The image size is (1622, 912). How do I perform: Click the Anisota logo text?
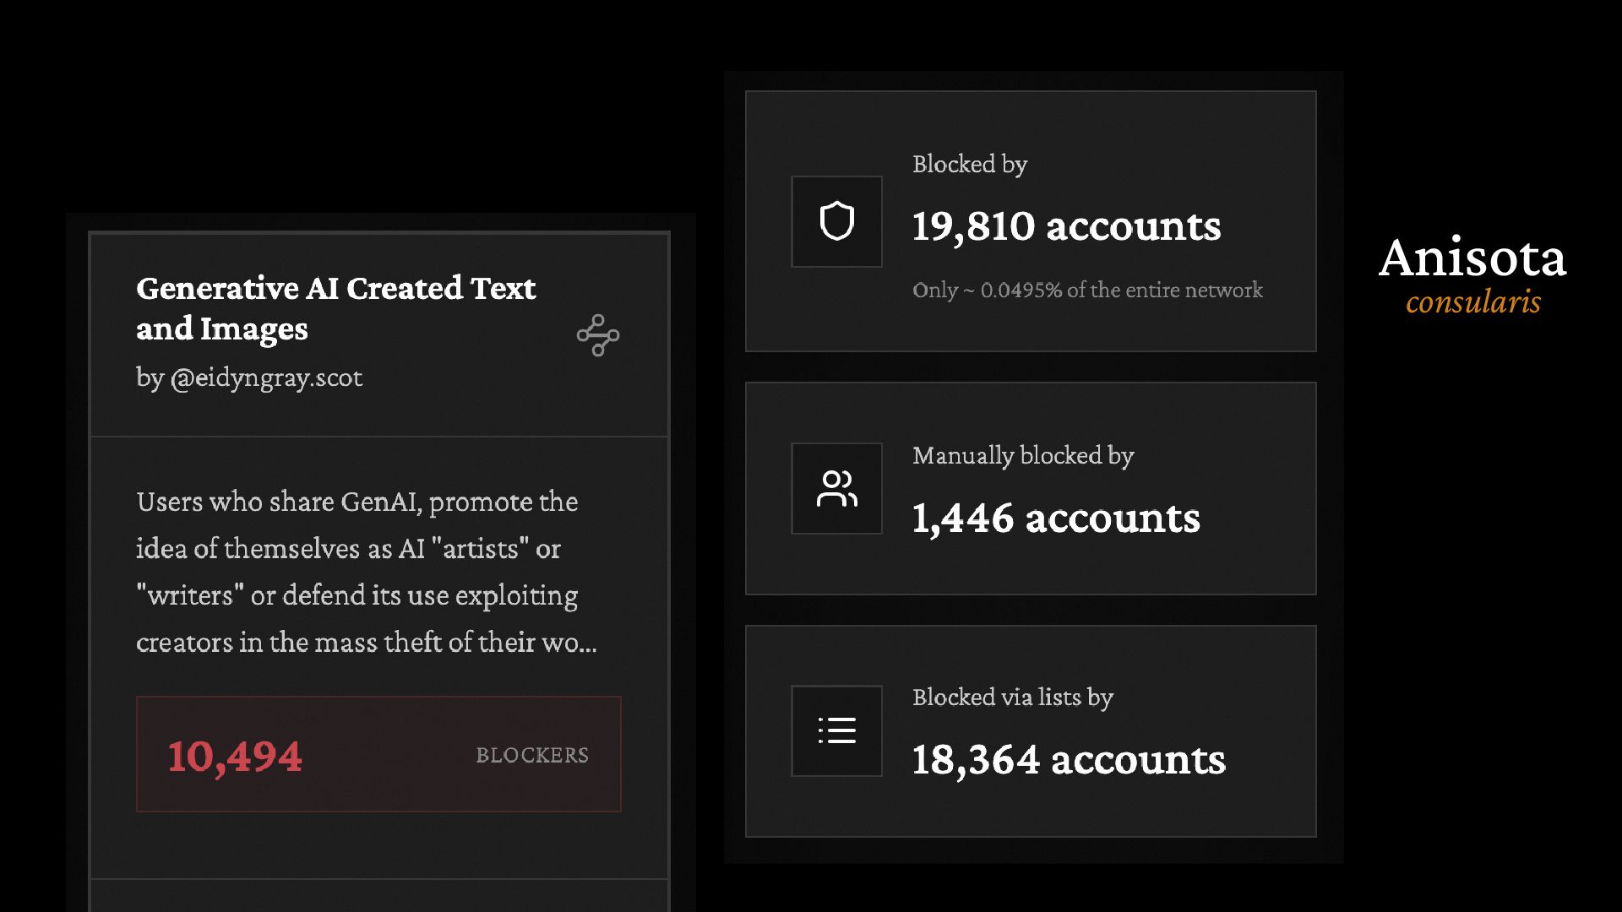click(x=1472, y=258)
